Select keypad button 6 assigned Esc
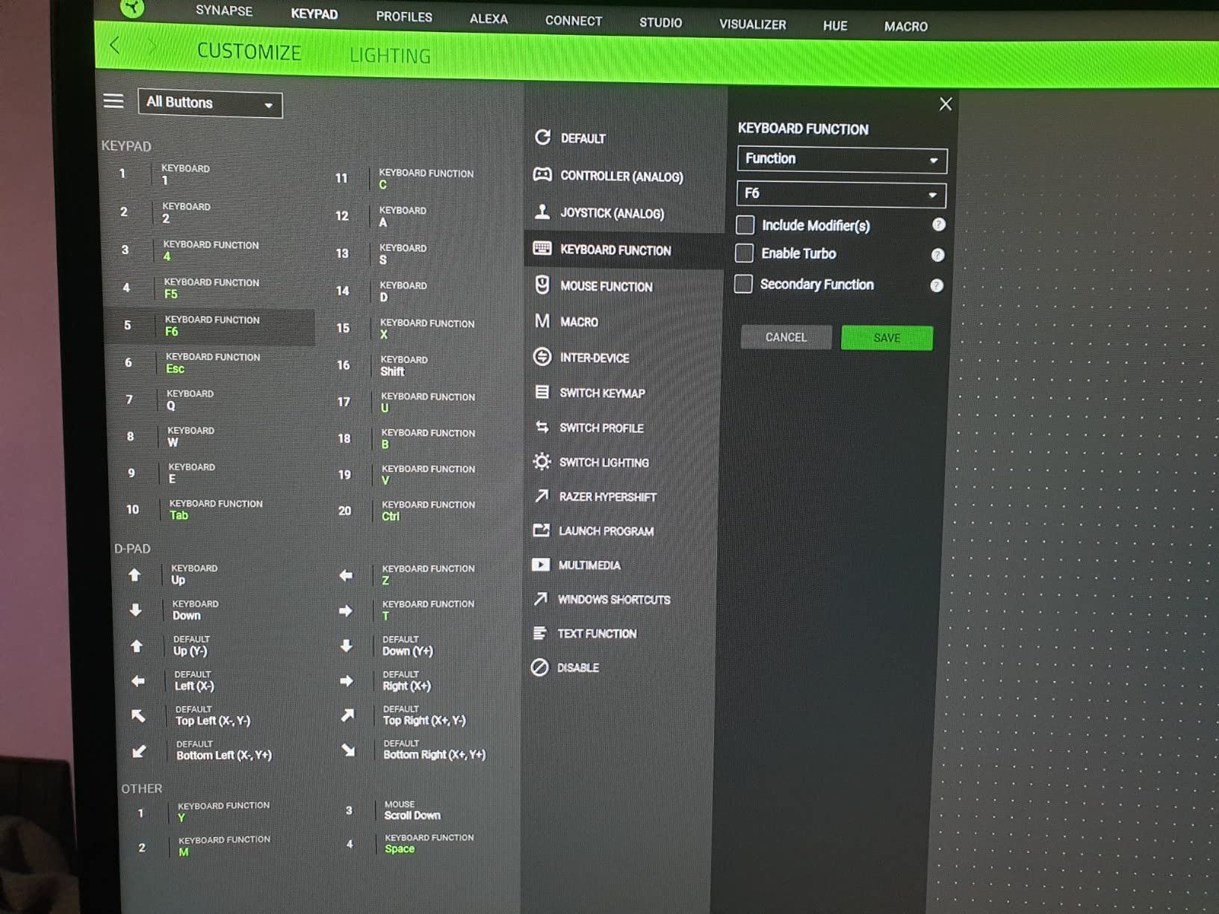 (213, 363)
